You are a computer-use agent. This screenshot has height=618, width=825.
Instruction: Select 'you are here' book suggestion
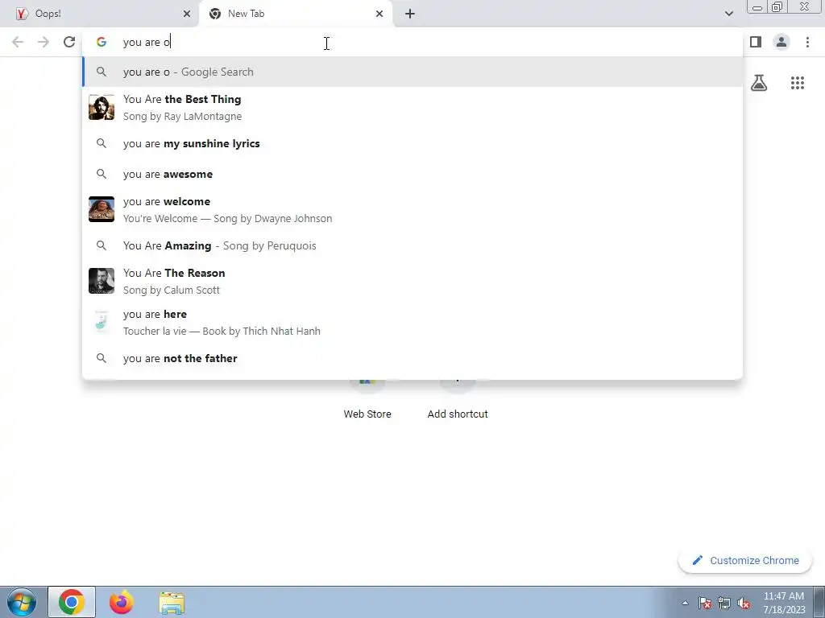(x=412, y=322)
